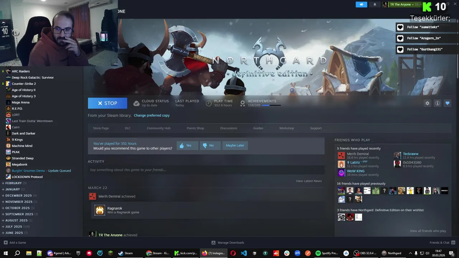Image resolution: width=459 pixels, height=258 pixels.
Task: Show game info via the circled i icon
Action: (437, 103)
